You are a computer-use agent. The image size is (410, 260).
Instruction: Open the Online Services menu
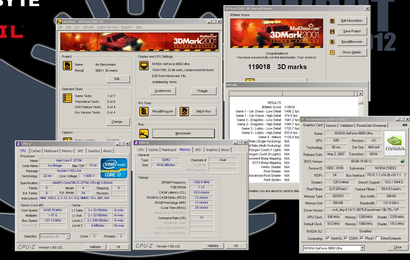(x=107, y=27)
